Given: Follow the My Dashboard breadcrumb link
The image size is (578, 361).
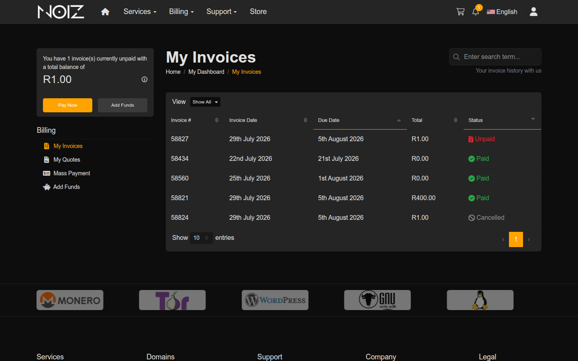Looking at the screenshot, I should pyautogui.click(x=206, y=72).
